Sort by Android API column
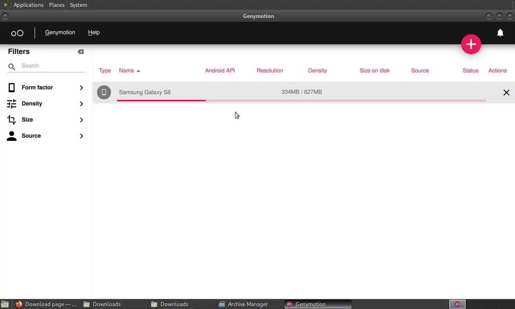The width and height of the screenshot is (515, 309). [x=220, y=70]
